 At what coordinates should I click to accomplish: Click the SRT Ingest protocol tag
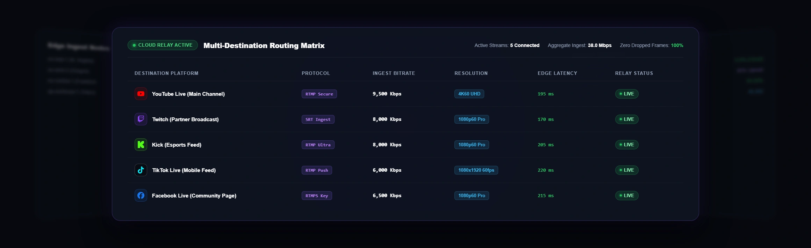tap(318, 119)
